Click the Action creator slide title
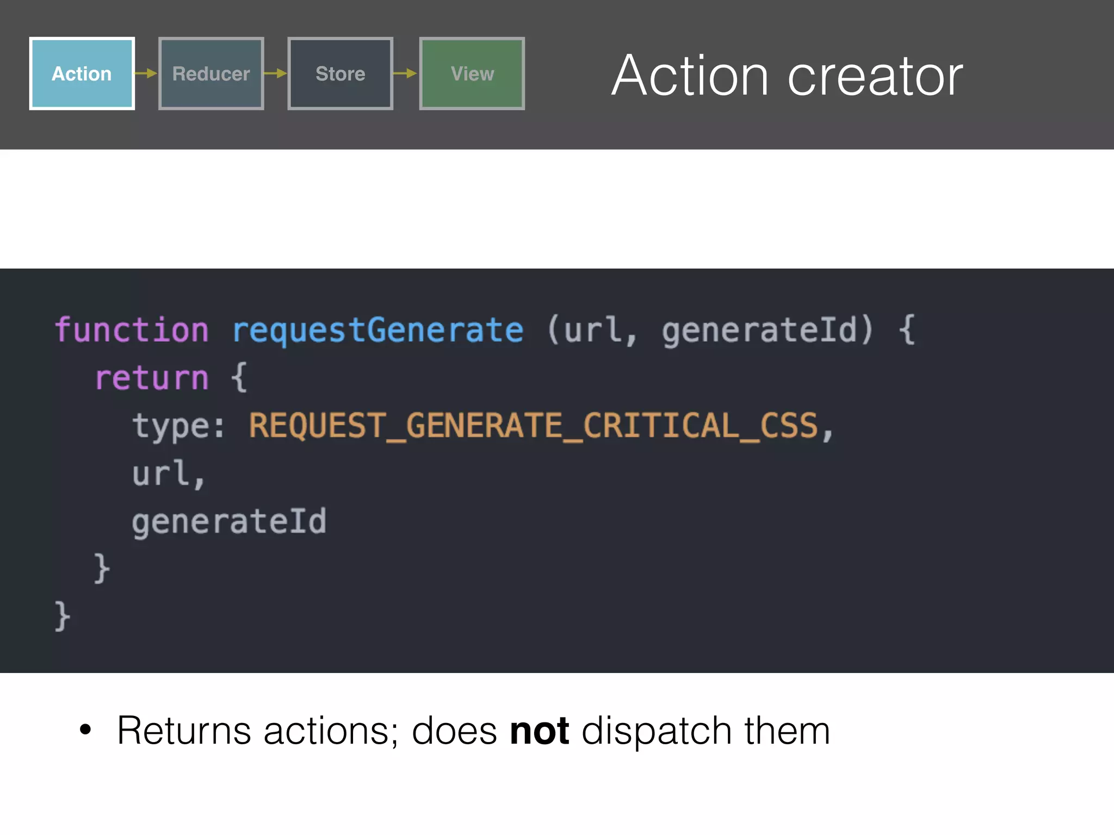 coord(787,76)
